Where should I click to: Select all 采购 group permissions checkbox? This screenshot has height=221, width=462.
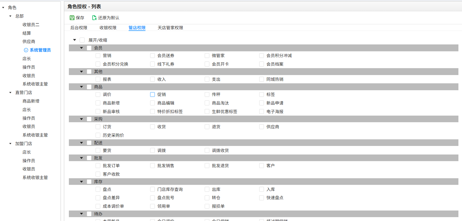click(89, 119)
